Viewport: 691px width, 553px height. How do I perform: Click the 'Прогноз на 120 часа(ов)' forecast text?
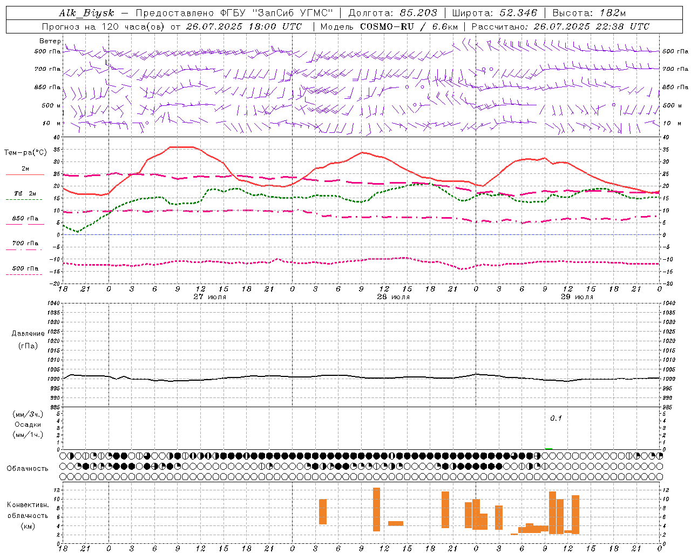[x=104, y=26]
